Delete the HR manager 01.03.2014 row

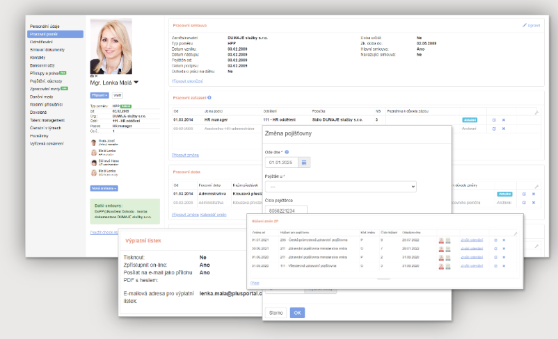click(x=504, y=120)
